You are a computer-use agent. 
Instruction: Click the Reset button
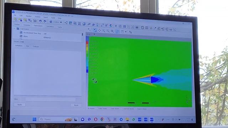tap(76, 105)
